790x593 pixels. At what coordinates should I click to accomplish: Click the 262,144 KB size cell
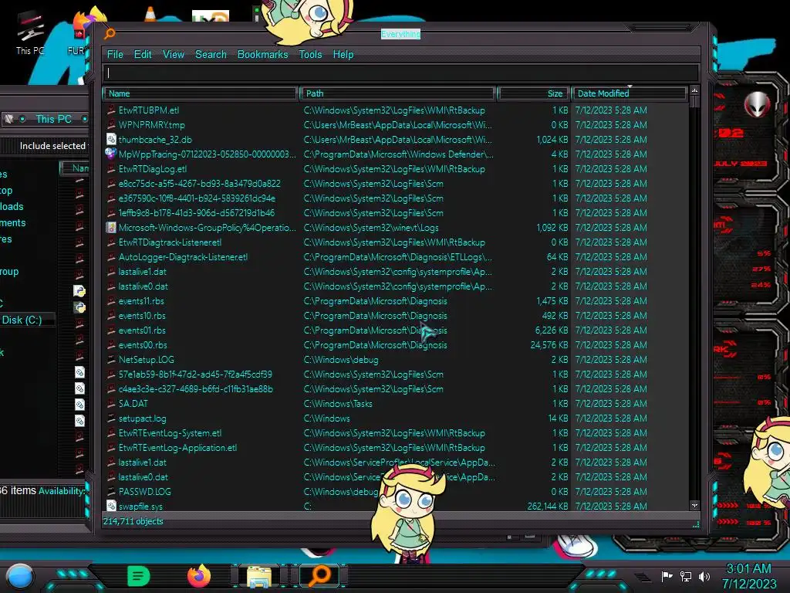(548, 506)
